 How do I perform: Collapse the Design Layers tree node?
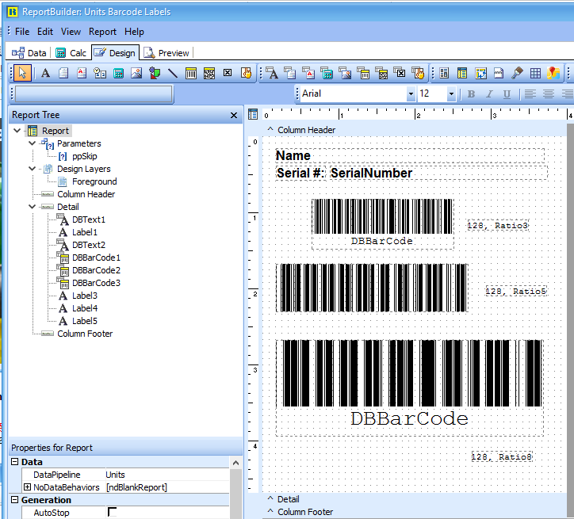pyautogui.click(x=33, y=169)
